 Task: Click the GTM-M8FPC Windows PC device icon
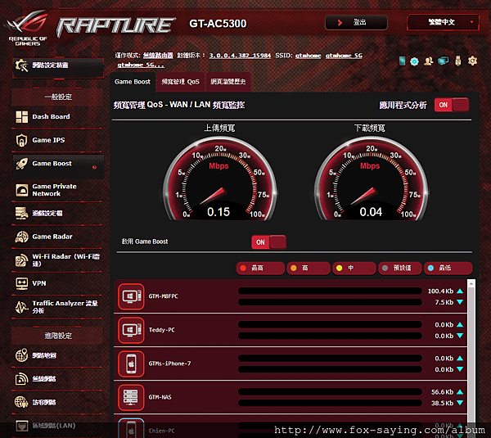pos(131,296)
